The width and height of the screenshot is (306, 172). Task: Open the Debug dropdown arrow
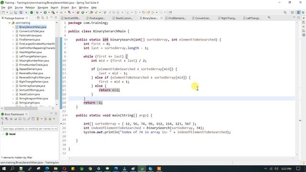point(41,12)
